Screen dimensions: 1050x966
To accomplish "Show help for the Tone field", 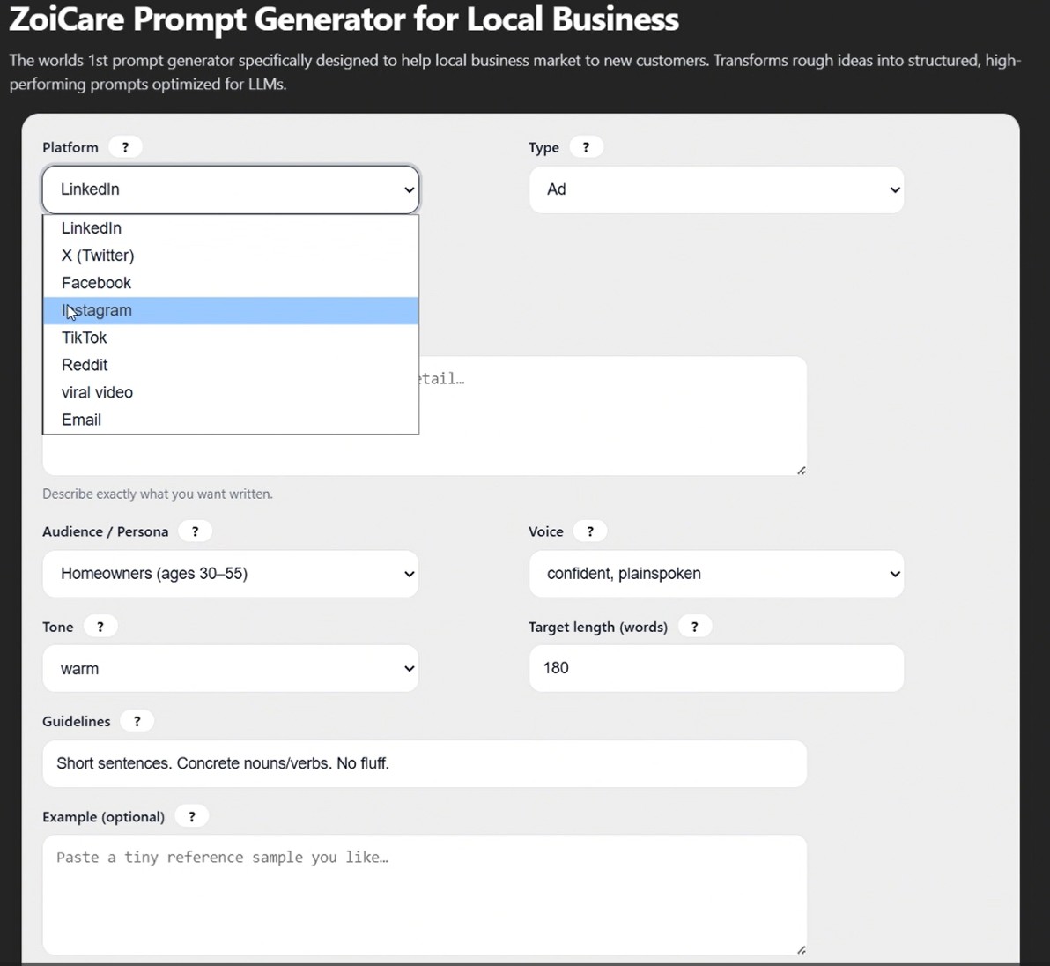I will pyautogui.click(x=100, y=627).
